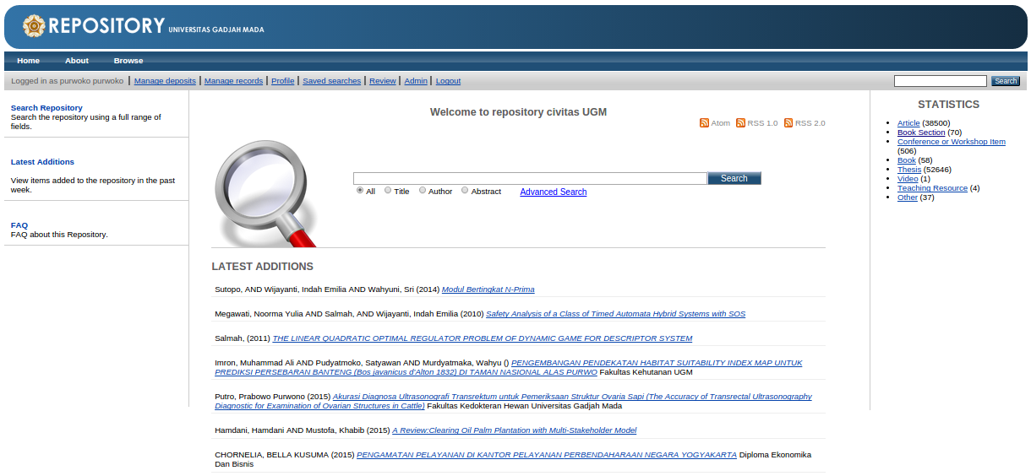Select the Author search radio button
The width and height of the screenshot is (1031, 476).
coord(423,191)
